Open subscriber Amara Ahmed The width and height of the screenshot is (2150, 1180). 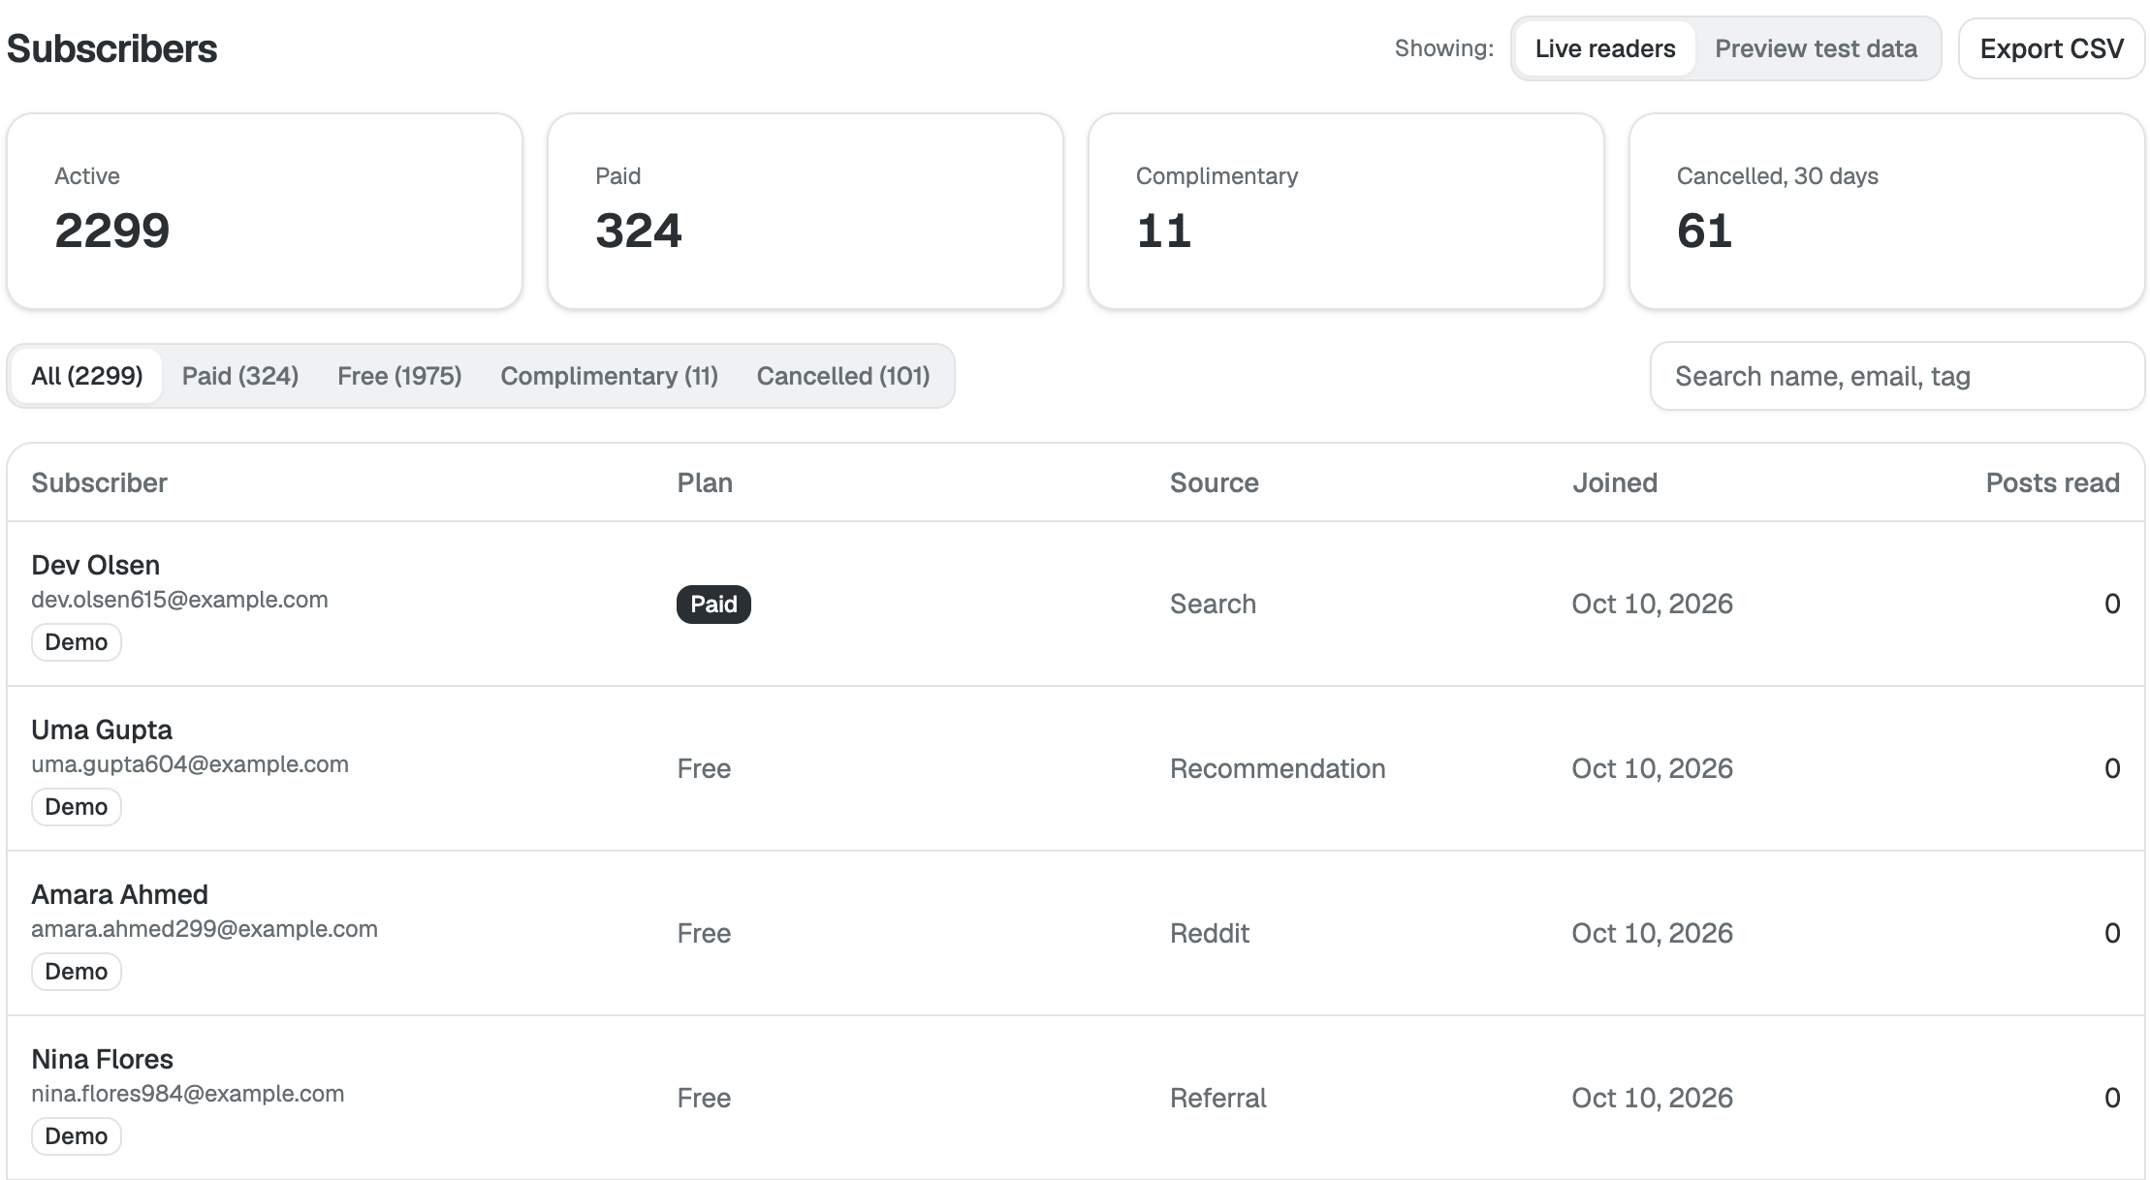tap(119, 894)
